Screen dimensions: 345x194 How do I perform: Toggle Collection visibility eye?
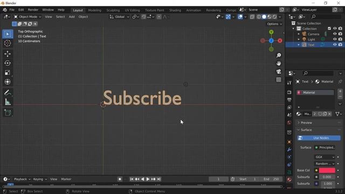(x=335, y=29)
